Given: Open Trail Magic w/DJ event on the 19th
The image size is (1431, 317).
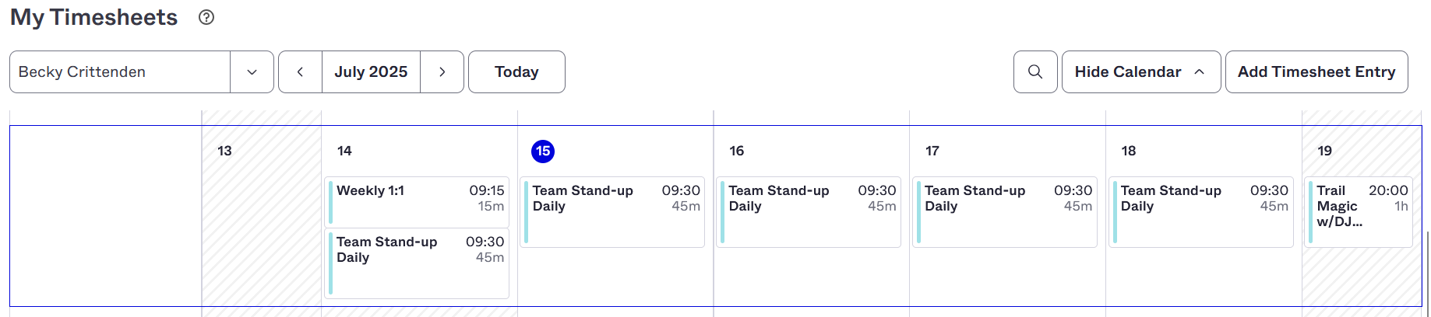Looking at the screenshot, I should tap(1359, 211).
